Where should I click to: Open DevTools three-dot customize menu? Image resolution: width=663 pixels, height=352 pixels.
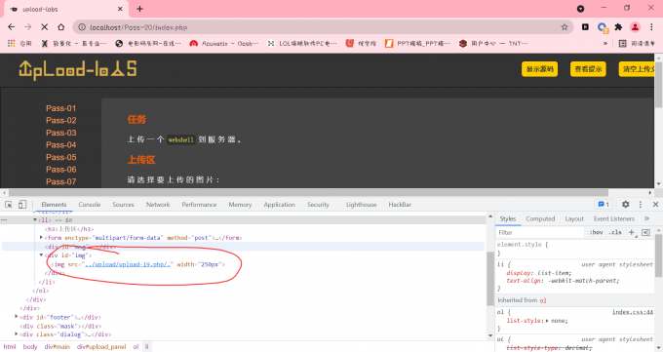pos(641,205)
